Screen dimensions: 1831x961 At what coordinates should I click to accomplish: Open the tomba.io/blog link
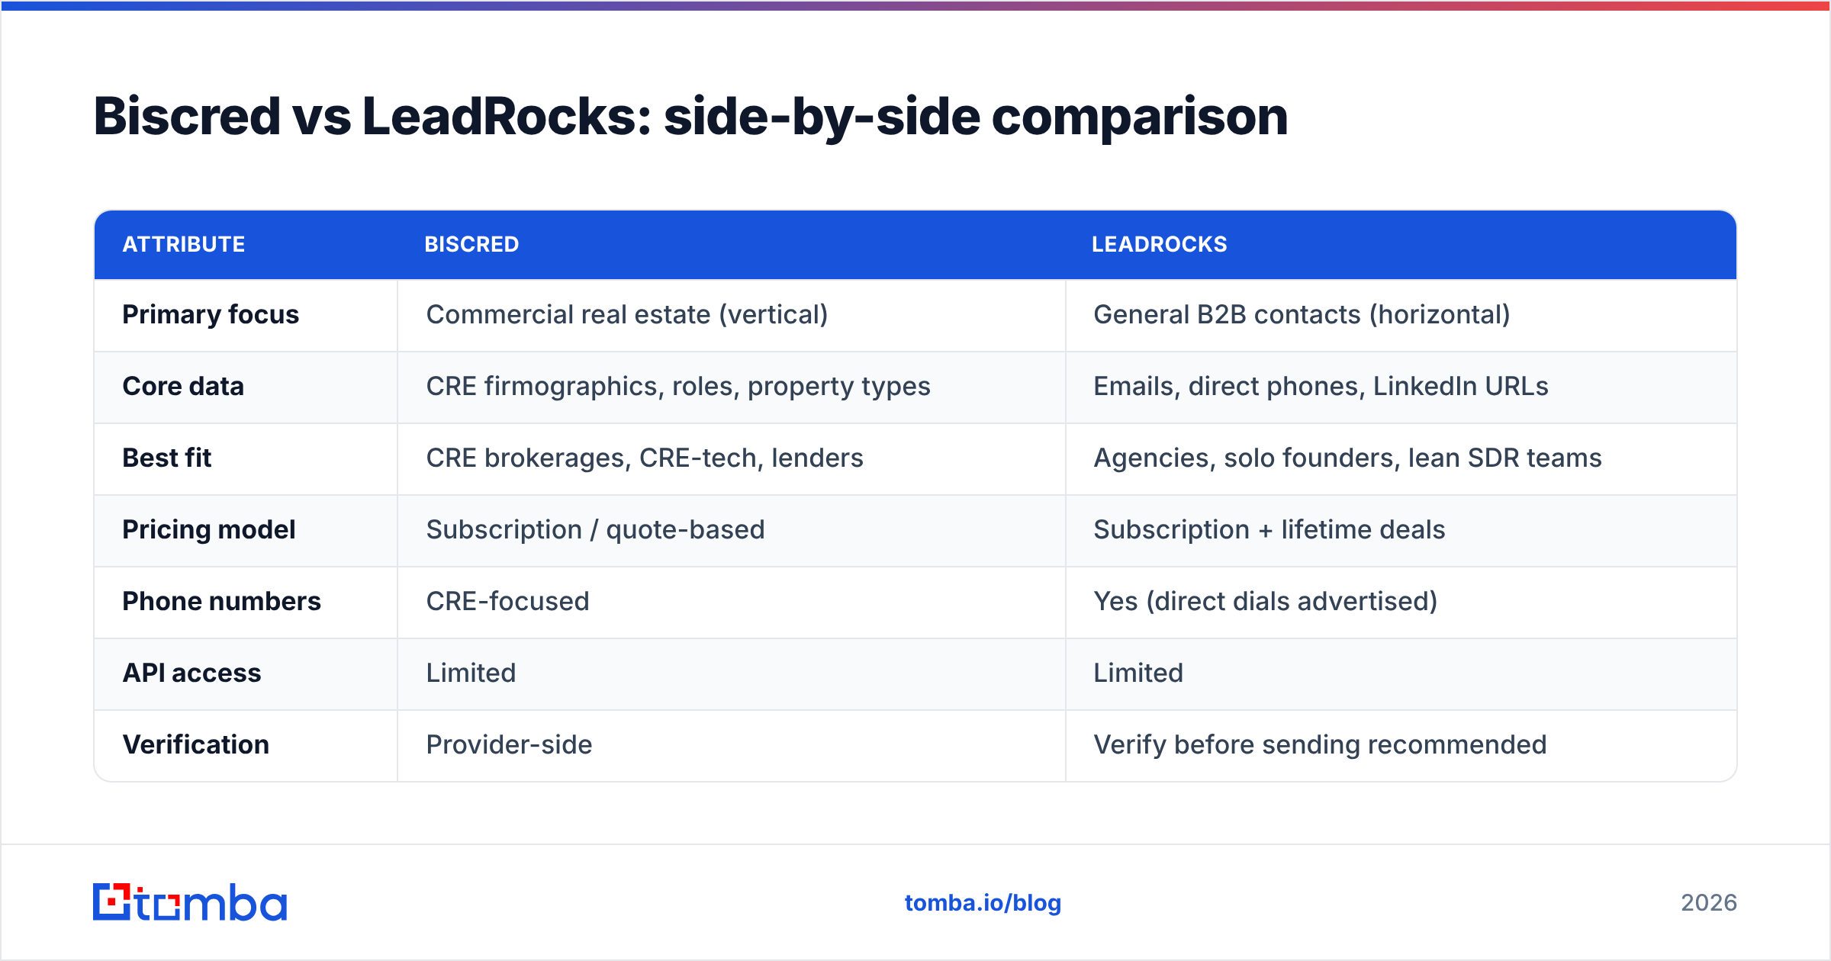pos(983,902)
